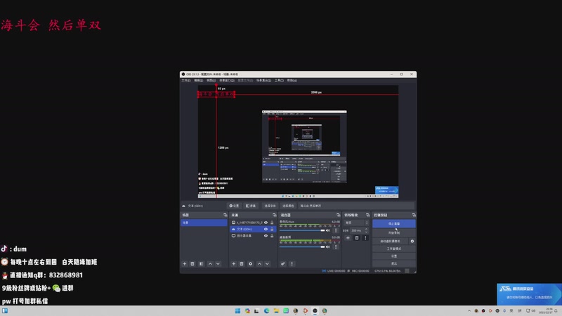Screen dimensions: 562x316
Task: Delete transition with trash icon
Action: pos(356,238)
